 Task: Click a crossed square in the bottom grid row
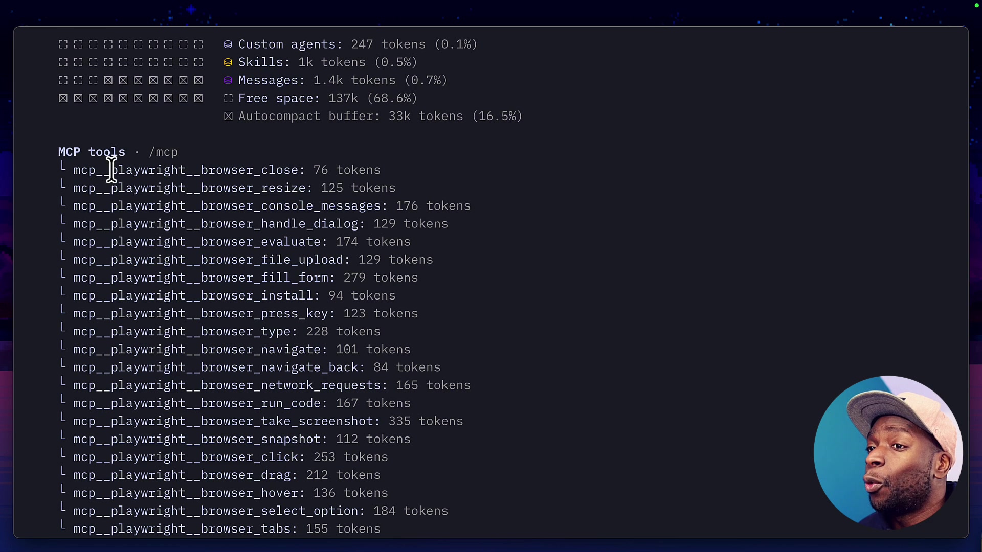point(108,98)
